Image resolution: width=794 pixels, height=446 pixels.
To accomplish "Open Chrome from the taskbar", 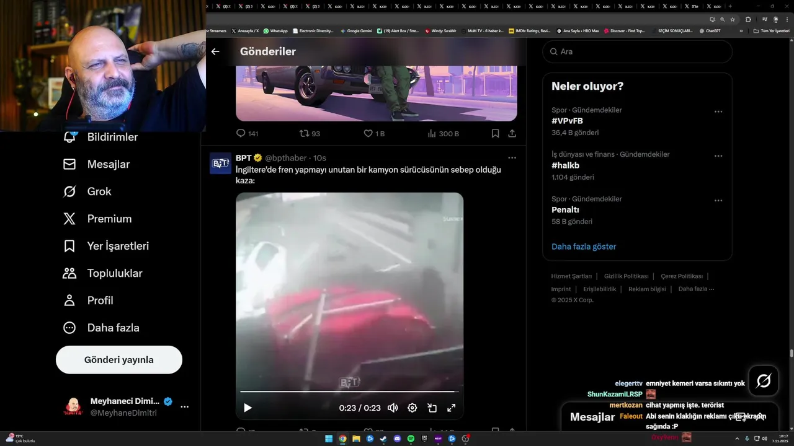I will pos(342,439).
